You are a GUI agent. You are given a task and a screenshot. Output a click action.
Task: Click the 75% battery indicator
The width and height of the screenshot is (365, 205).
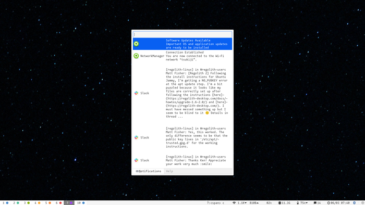click(302, 203)
